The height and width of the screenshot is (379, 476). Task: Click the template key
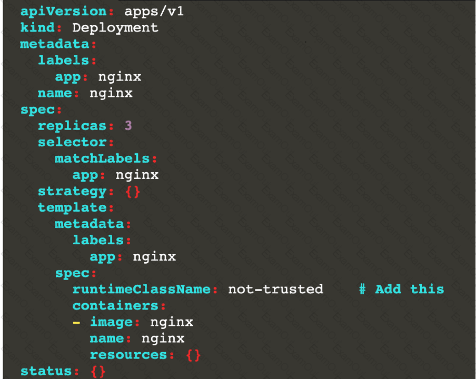coord(72,207)
